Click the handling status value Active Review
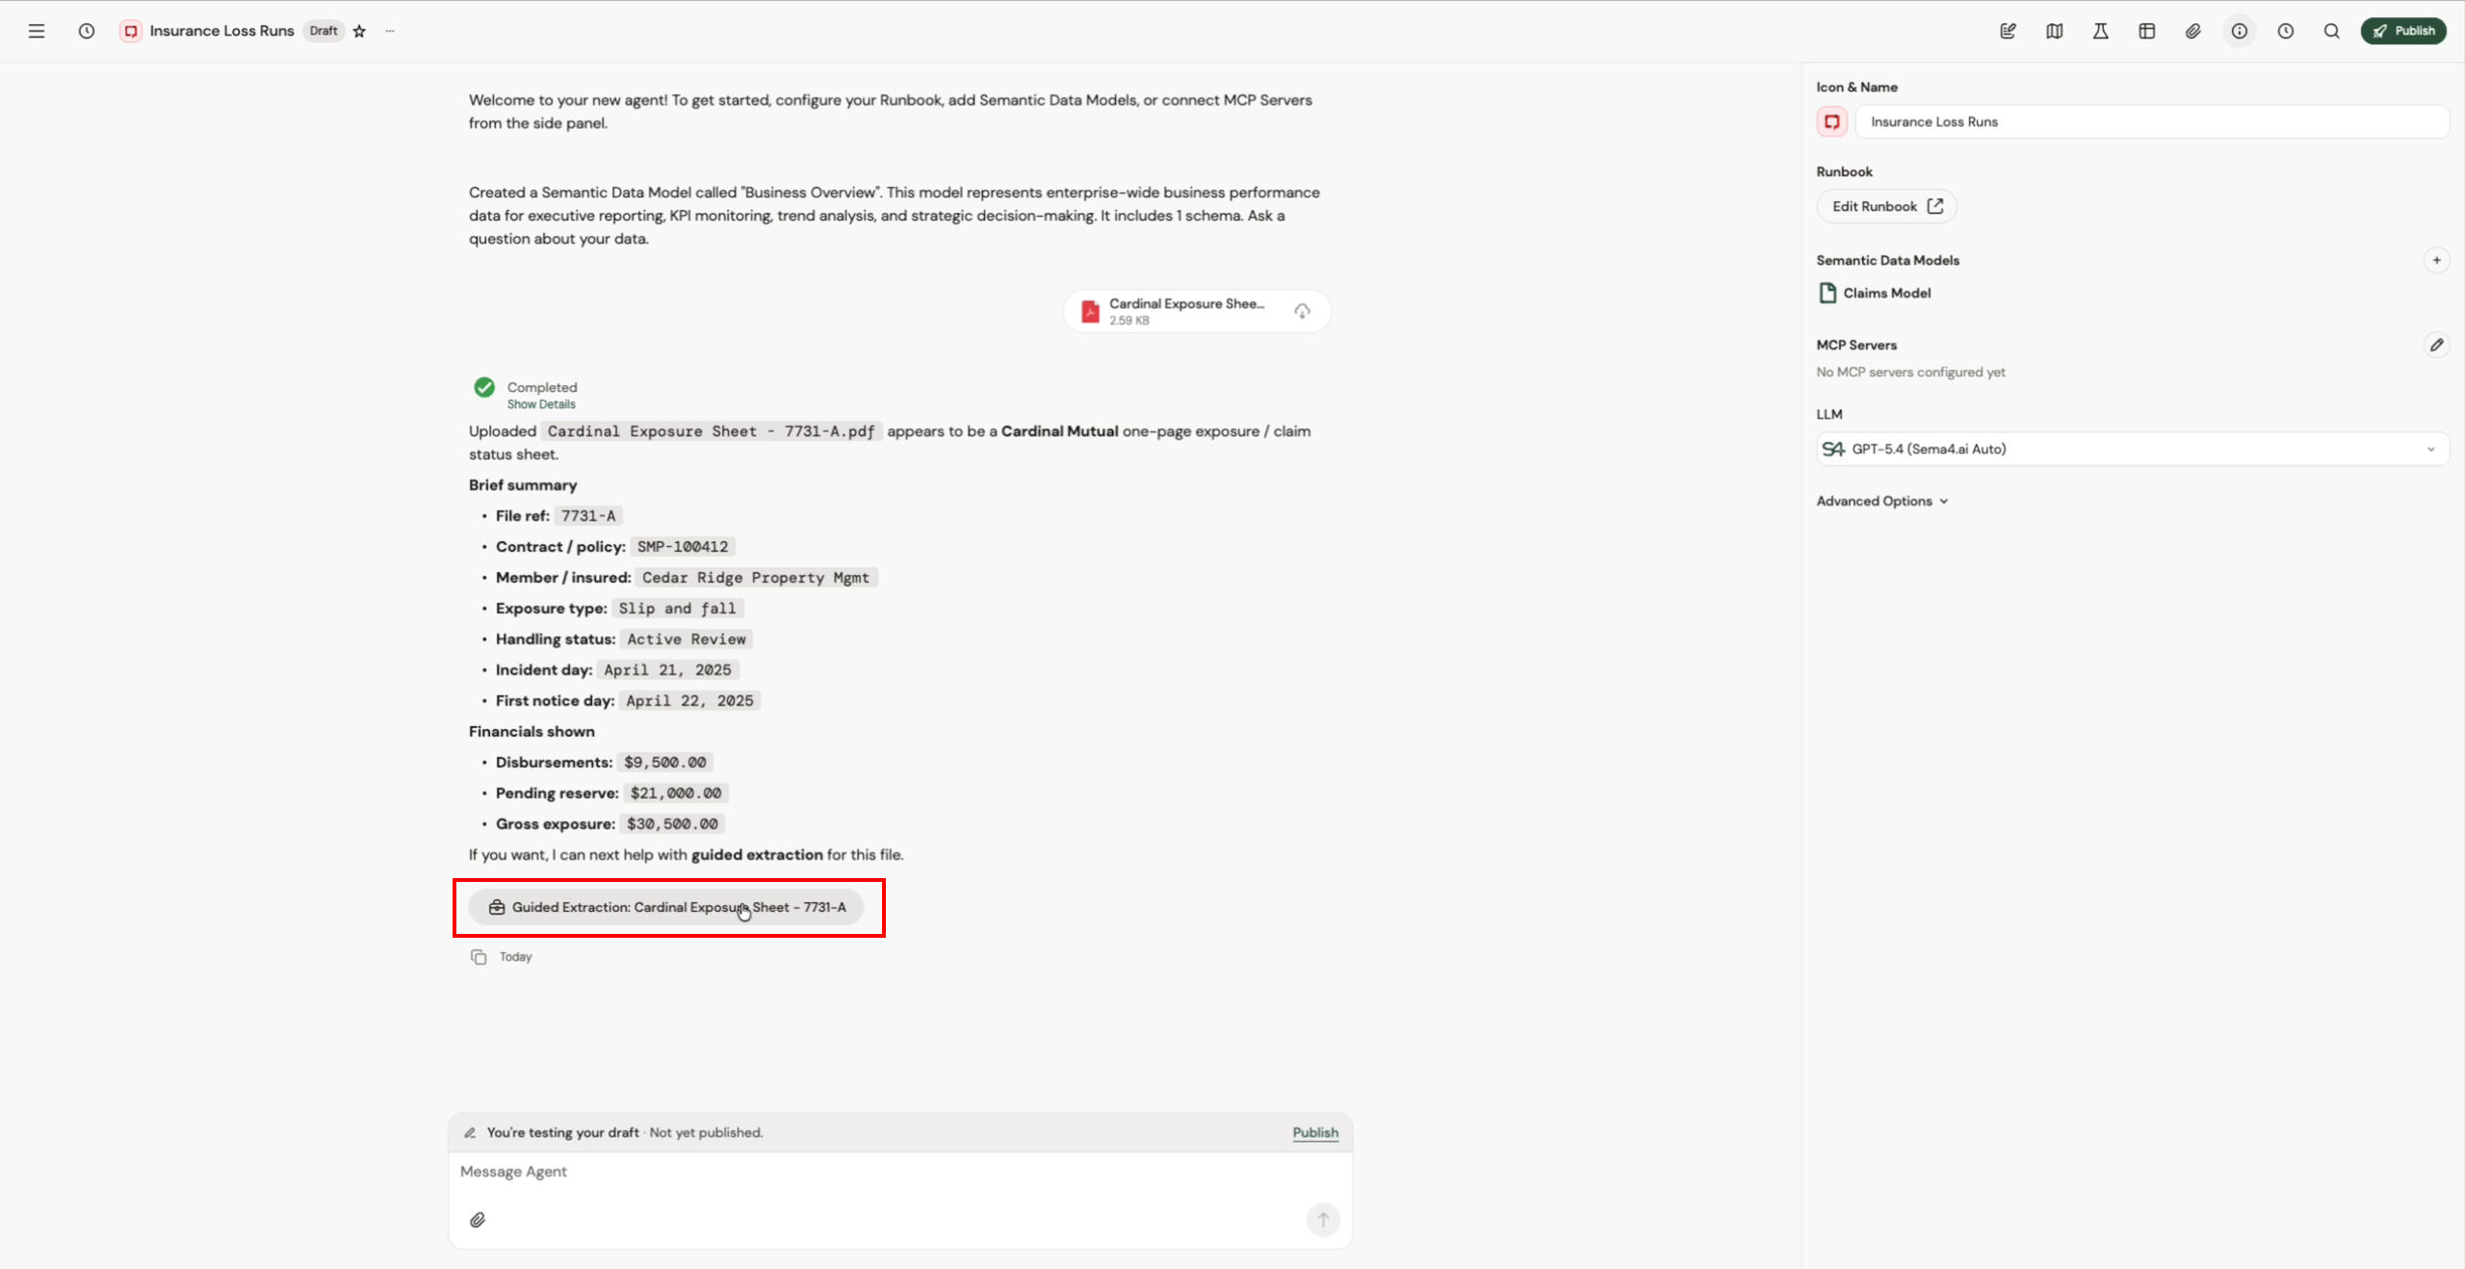Viewport: 2465px width, 1269px height. point(687,639)
